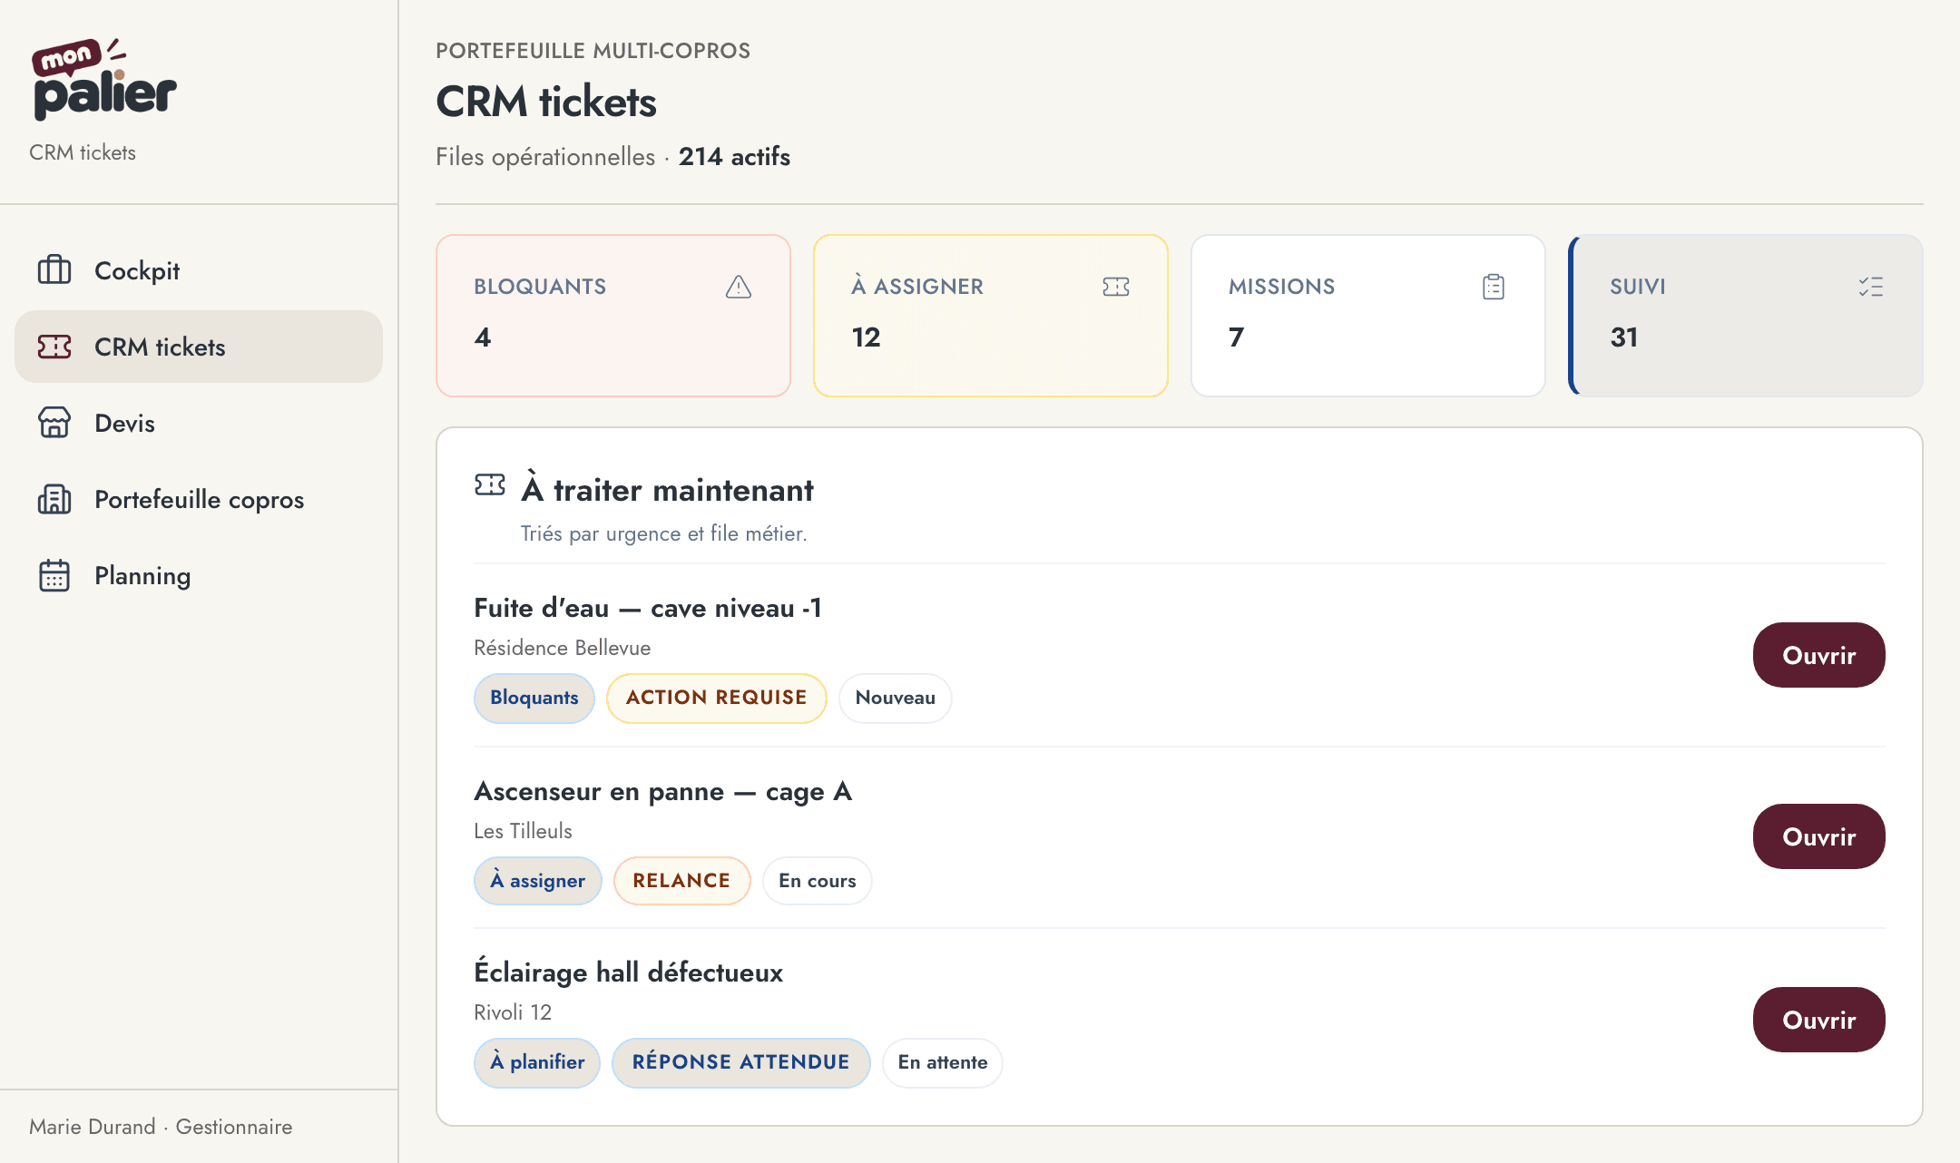Click the mon palier logo
The height and width of the screenshot is (1163, 1960).
(x=104, y=80)
